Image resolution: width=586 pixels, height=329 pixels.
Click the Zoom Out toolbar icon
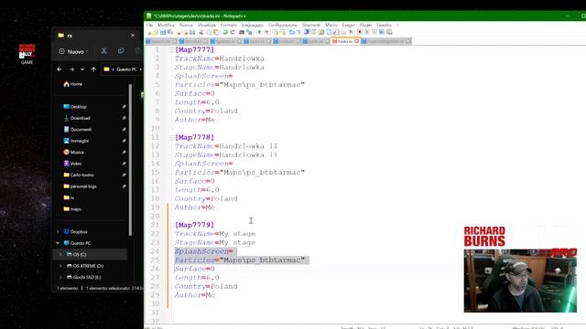point(266,33)
